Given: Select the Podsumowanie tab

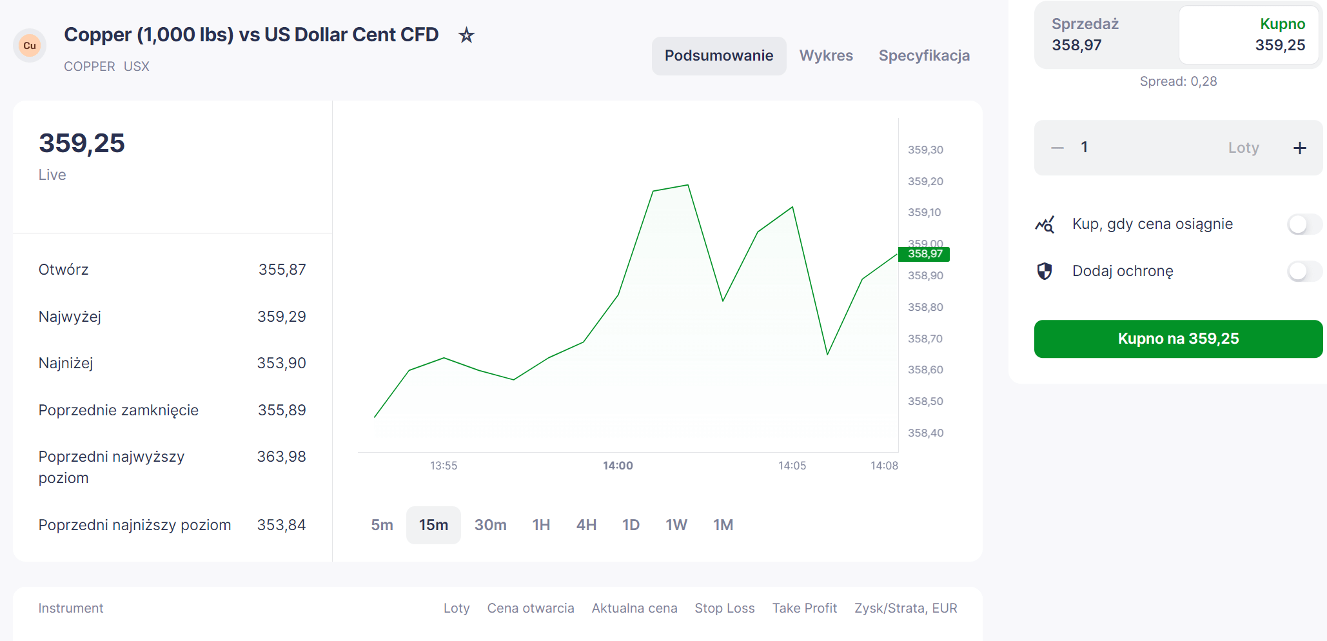Looking at the screenshot, I should (x=719, y=55).
